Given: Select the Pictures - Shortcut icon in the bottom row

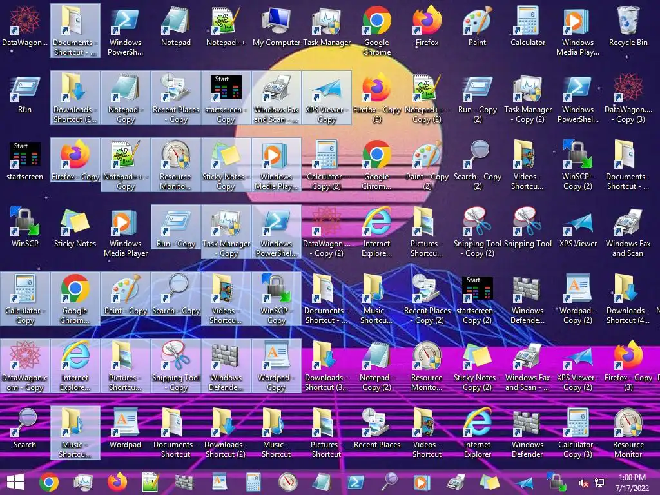Looking at the screenshot, I should (x=326, y=434).
